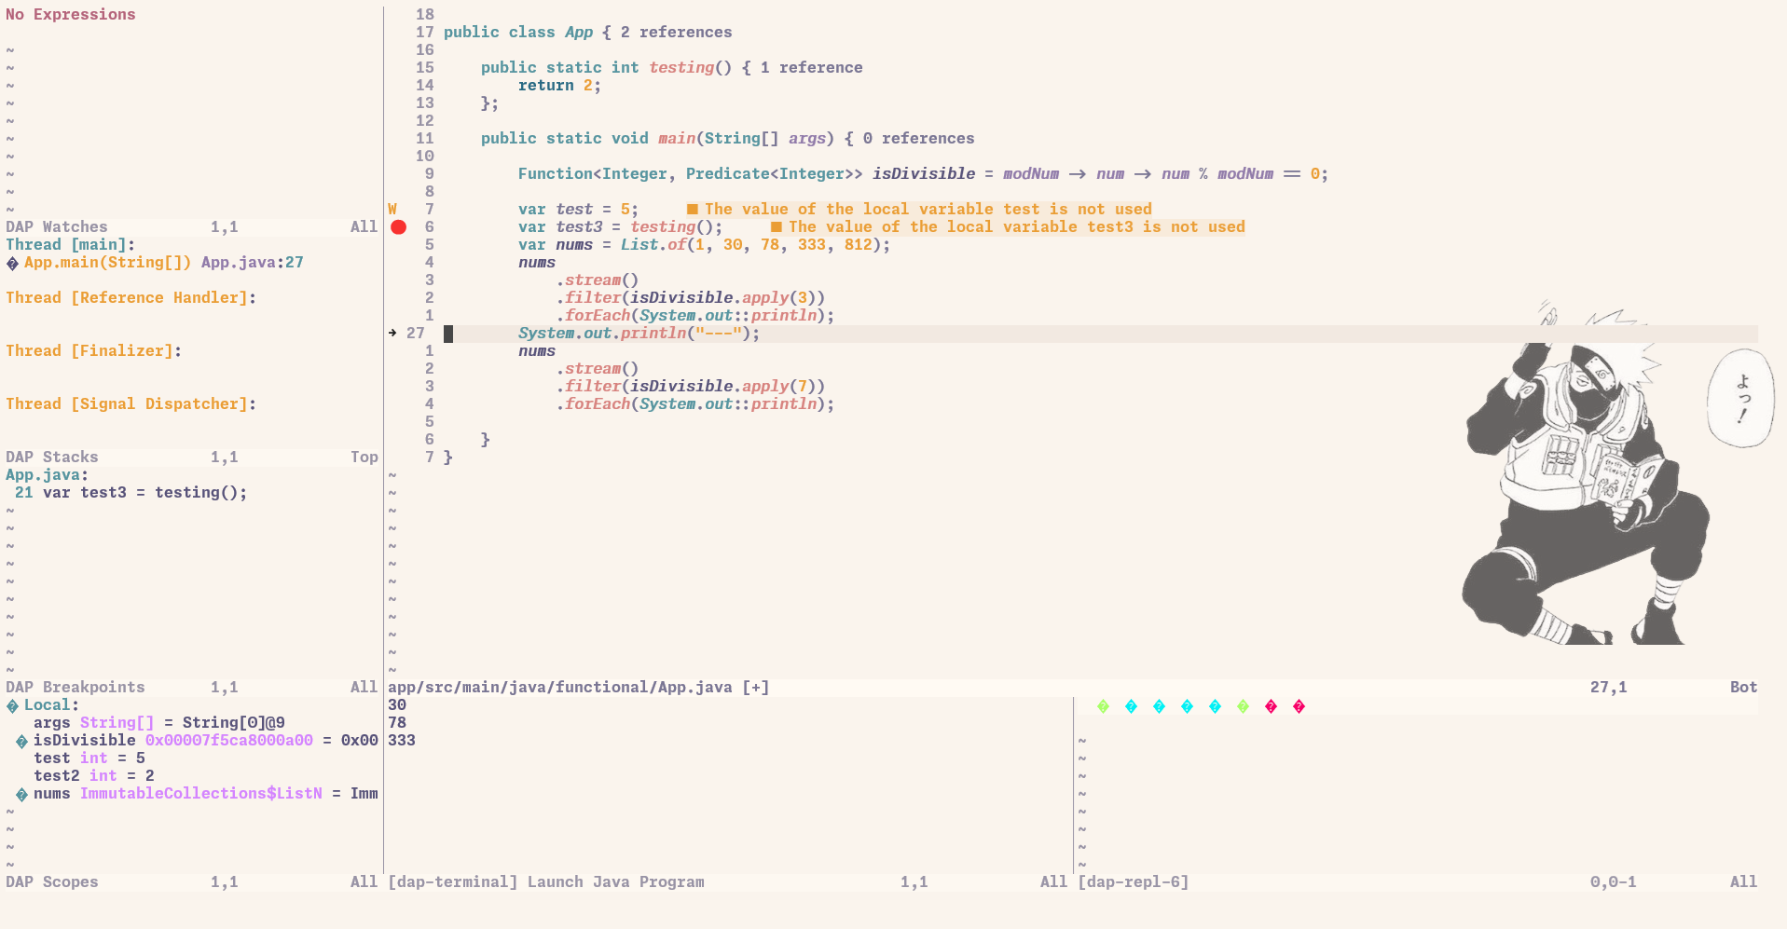Click the current-line arrow at line 27
Screen dimensions: 1787x929
click(392, 333)
